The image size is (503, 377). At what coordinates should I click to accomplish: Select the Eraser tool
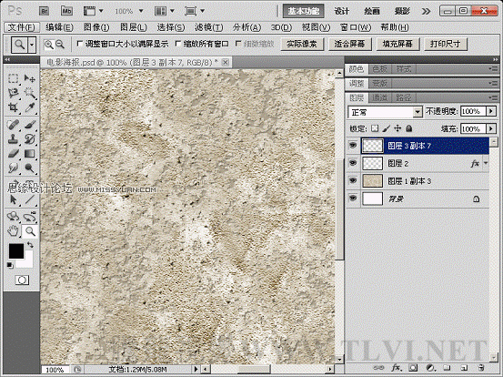[x=13, y=154]
